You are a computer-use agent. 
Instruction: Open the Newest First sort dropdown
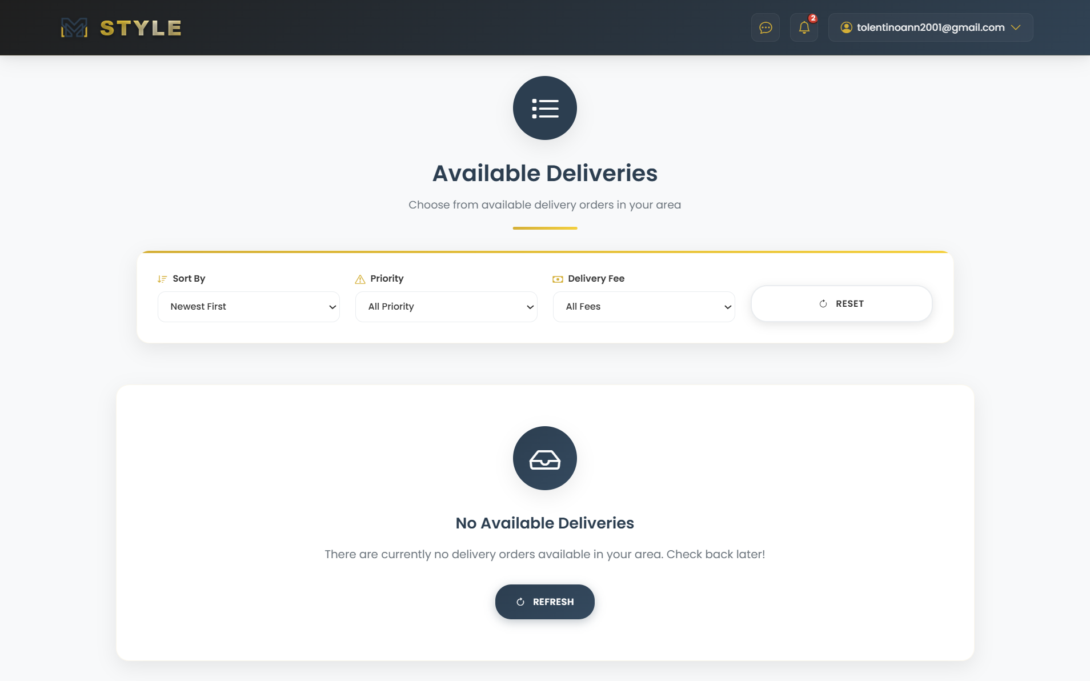[249, 307]
